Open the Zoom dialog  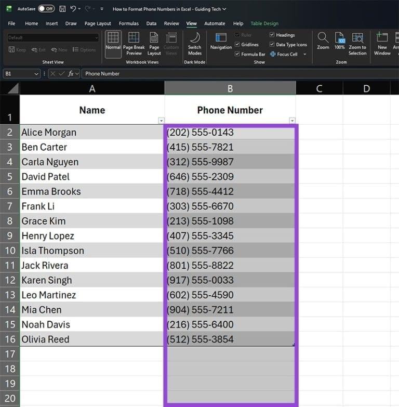click(x=323, y=41)
